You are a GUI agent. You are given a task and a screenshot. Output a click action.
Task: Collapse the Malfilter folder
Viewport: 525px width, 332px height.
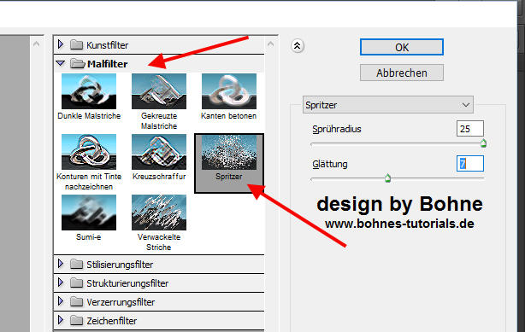click(61, 63)
